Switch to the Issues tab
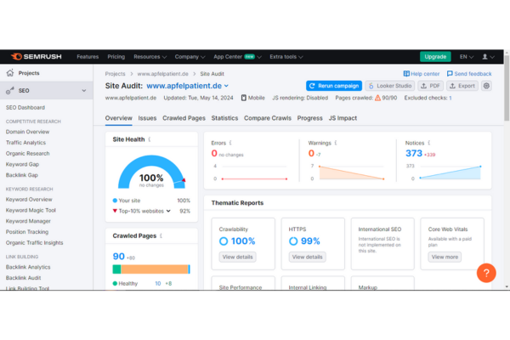Viewport: 510px width, 340px height. pos(147,118)
